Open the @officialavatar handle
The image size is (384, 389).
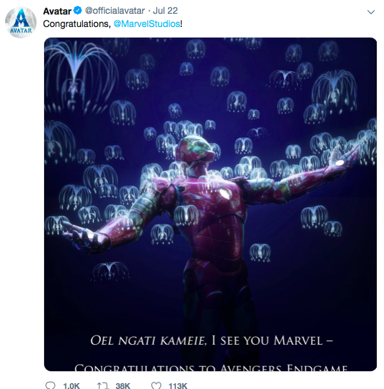(115, 11)
